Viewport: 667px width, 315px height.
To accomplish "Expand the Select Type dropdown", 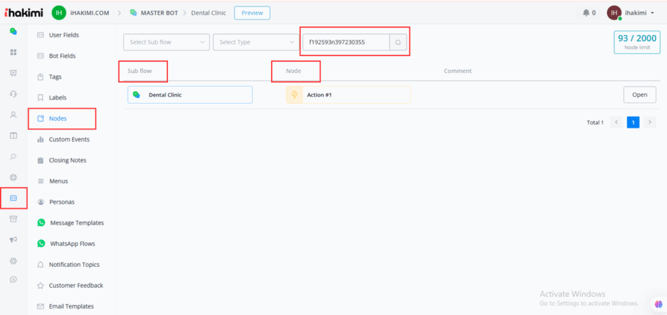I will 255,42.
